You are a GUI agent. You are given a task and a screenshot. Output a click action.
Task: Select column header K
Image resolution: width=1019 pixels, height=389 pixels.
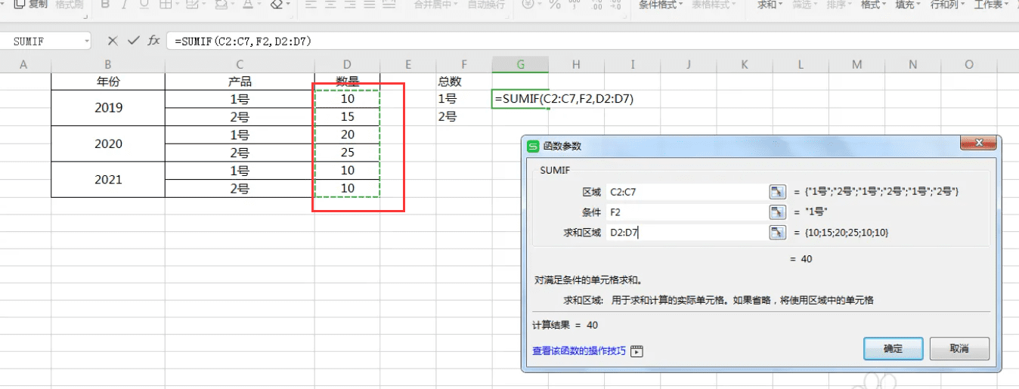tap(745, 65)
